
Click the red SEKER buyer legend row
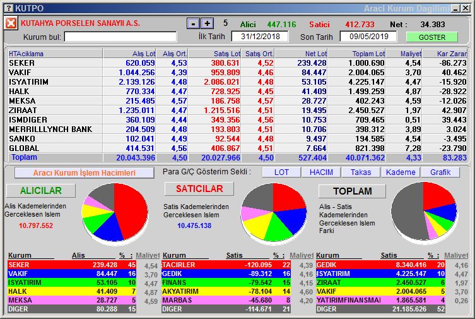(72, 265)
